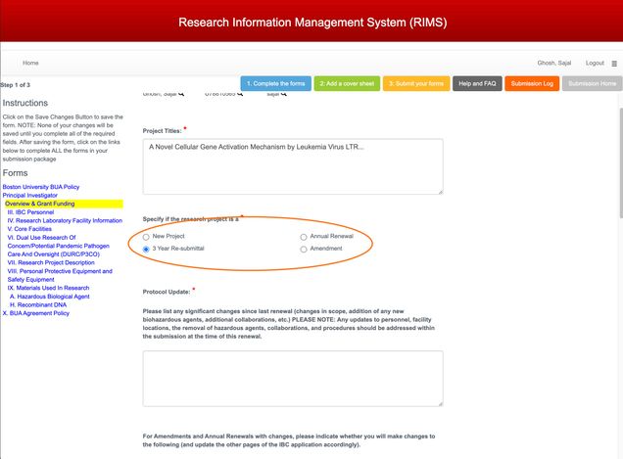Open the hamburger menu next to Logout

click(614, 63)
